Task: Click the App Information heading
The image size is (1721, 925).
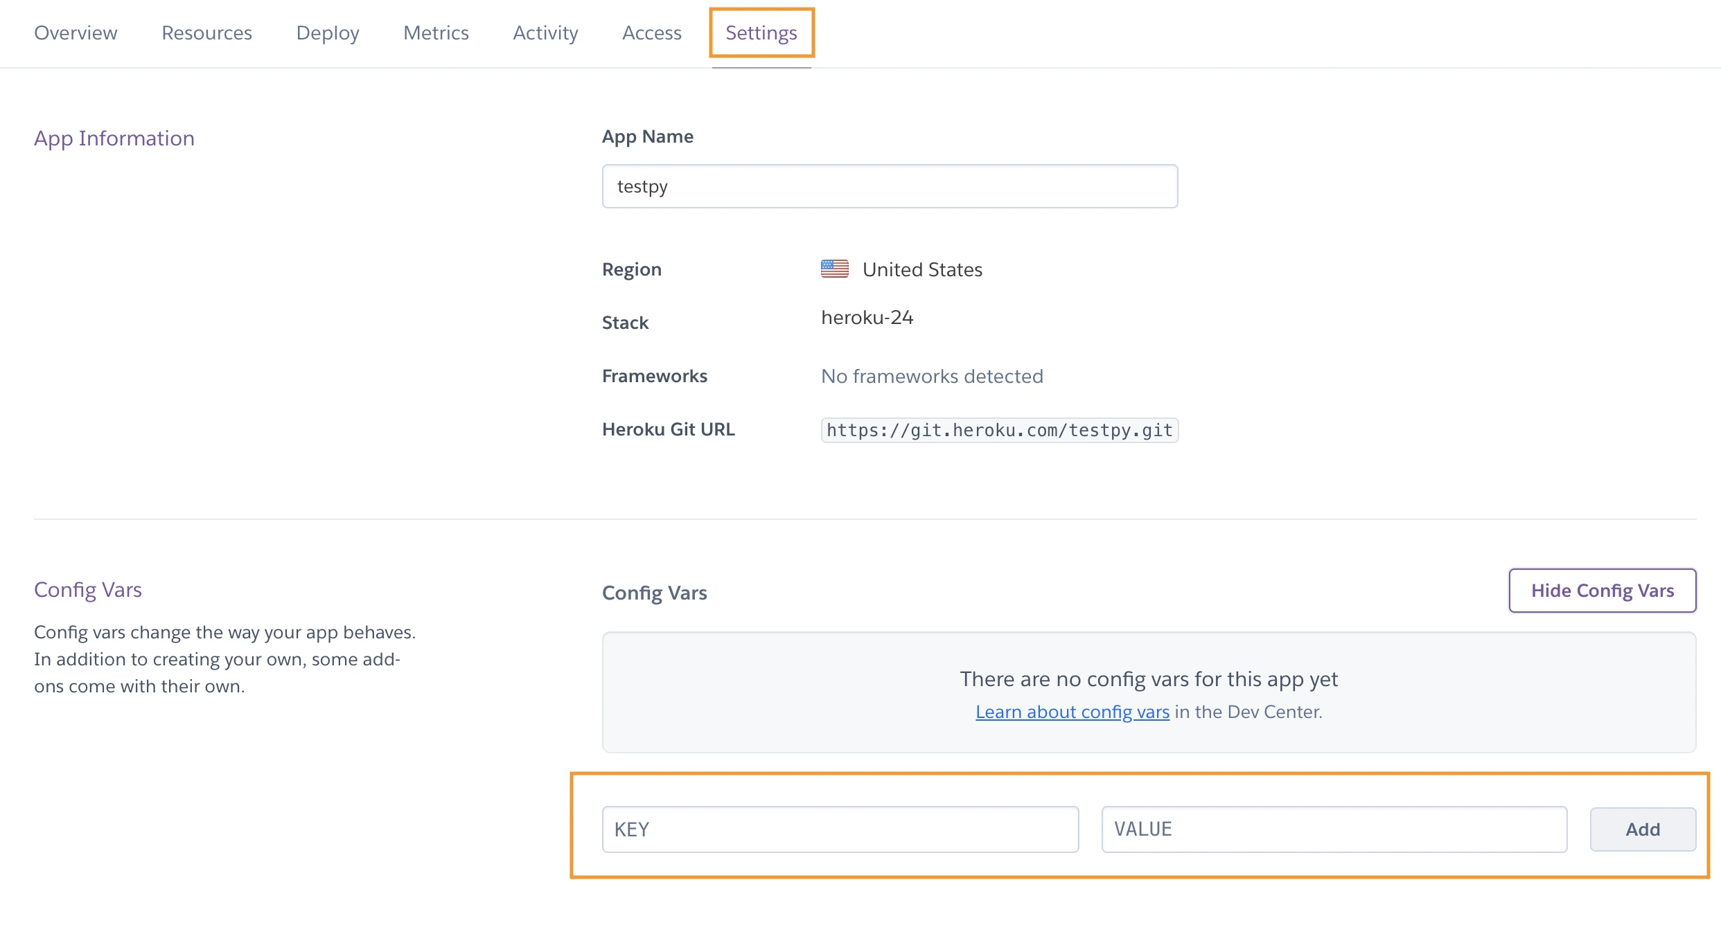Action: 114,138
